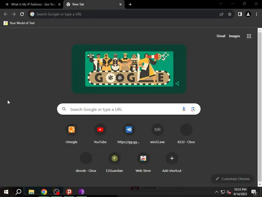Select the New Tab tab
The width and height of the screenshot is (262, 197).
[94, 4]
